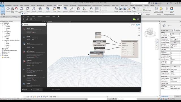Open Global Parameters in Revit ribbon
Image resolution: width=181 pixels, height=102 pixels.
click(40, 9)
